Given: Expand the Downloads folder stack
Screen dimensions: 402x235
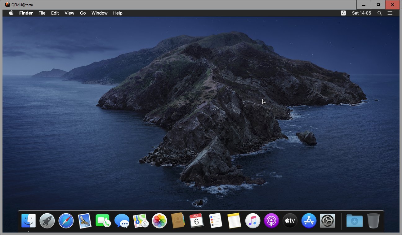Looking at the screenshot, I should tap(355, 221).
